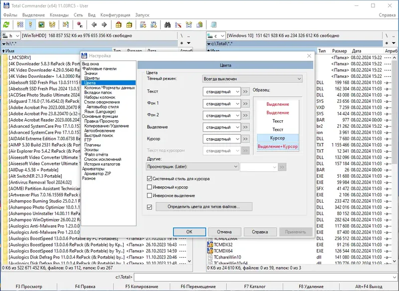Expand the "Фон 1" color dropdown

[222, 103]
